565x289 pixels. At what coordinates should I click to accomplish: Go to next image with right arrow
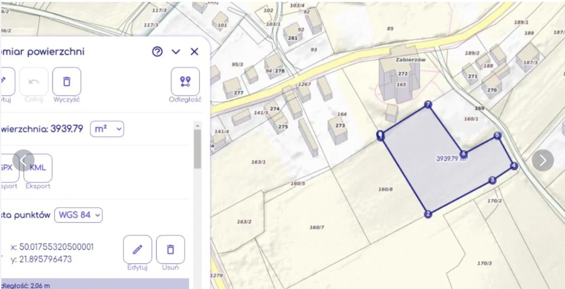(x=543, y=161)
